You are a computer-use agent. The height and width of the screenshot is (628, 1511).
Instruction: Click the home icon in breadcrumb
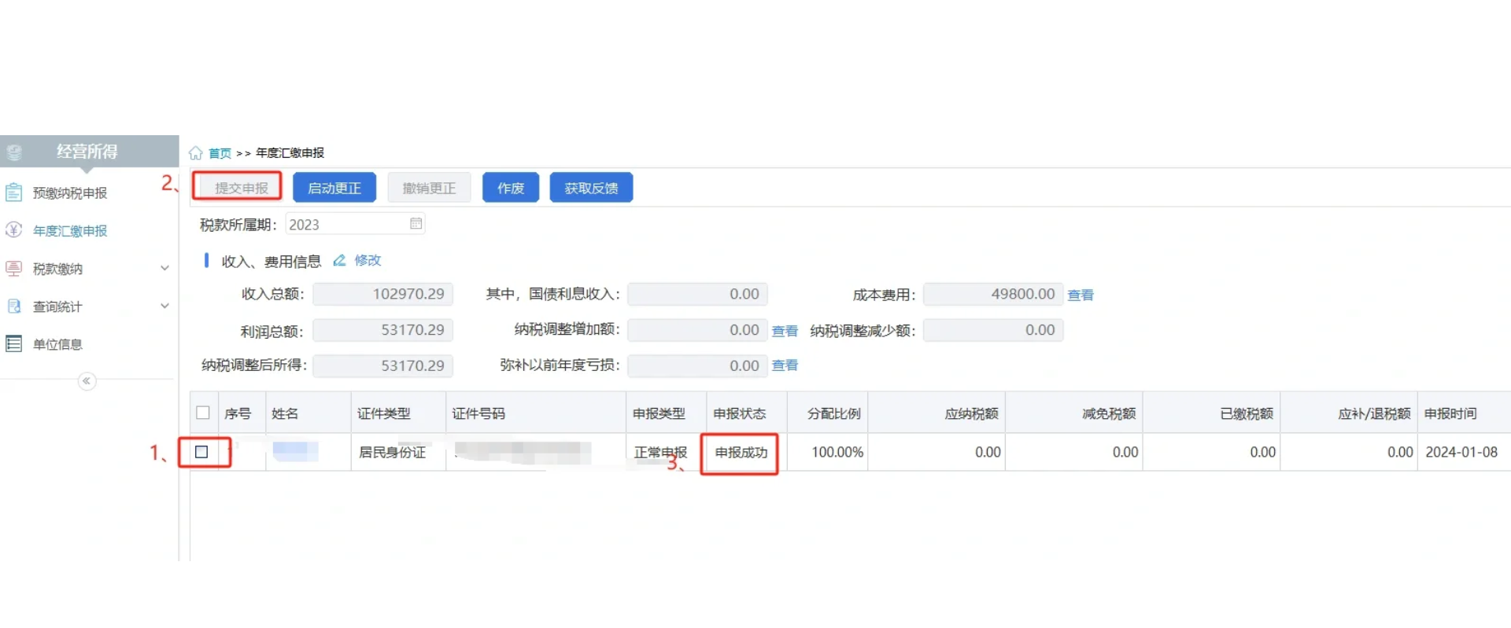[196, 153]
